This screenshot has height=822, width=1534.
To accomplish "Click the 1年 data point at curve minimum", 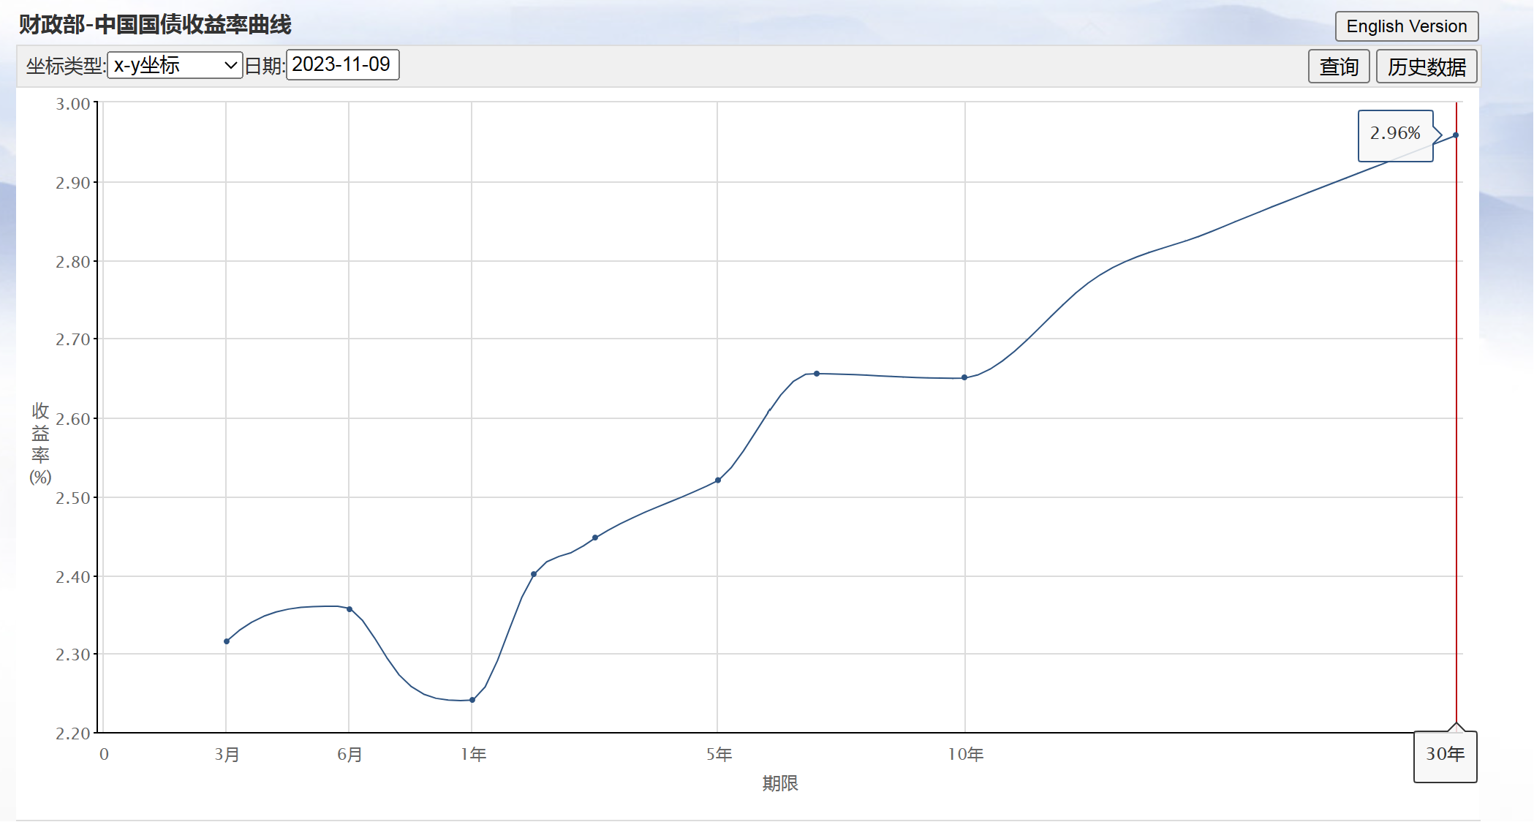I will [472, 700].
